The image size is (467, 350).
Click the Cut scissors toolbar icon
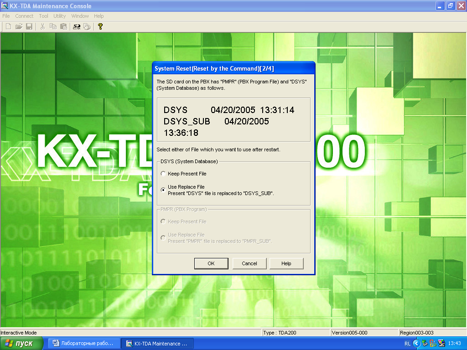42,26
